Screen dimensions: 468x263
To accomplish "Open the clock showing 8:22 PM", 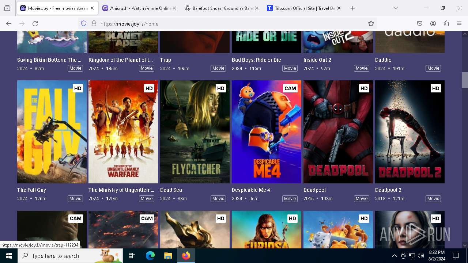I will (x=437, y=256).
